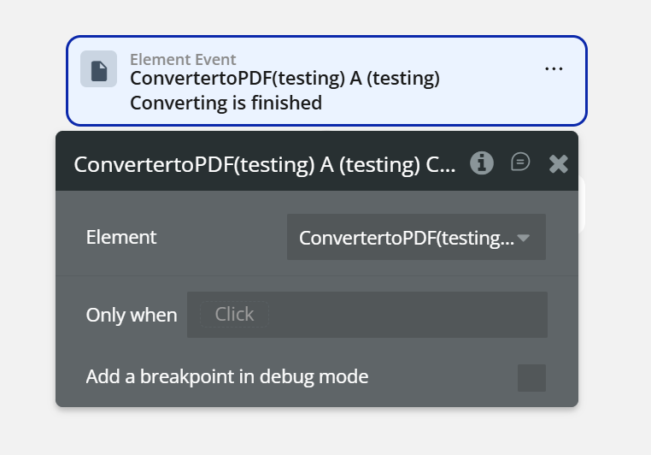This screenshot has width=651, height=455.
Task: Click the "Element Event" label on the card
Action: tap(183, 59)
